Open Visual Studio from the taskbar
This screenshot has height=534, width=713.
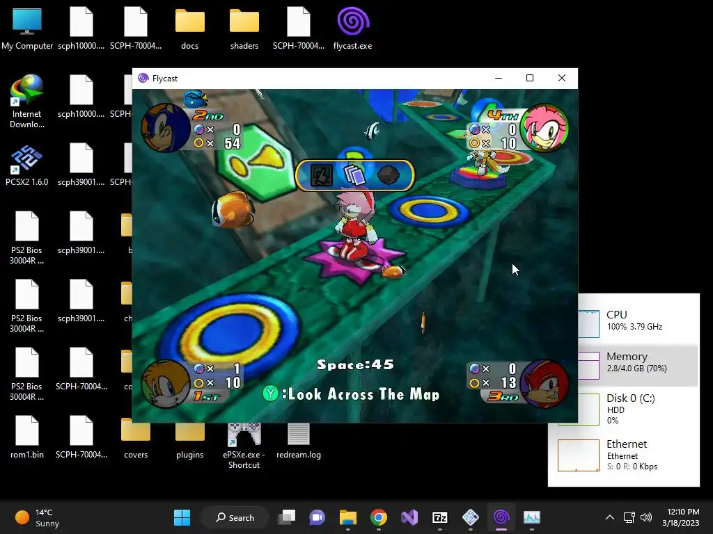(x=409, y=517)
